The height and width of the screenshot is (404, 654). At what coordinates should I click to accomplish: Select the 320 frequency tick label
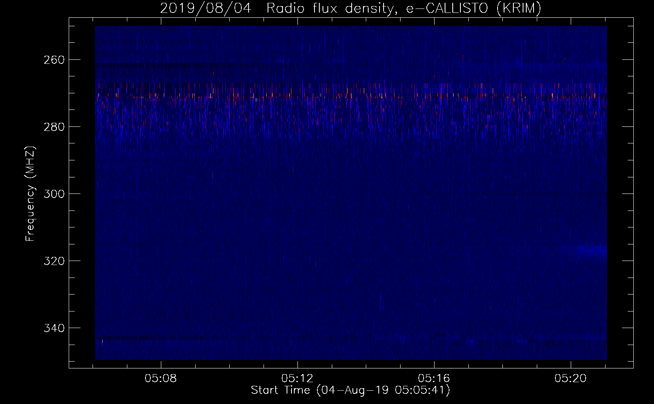pyautogui.click(x=54, y=261)
